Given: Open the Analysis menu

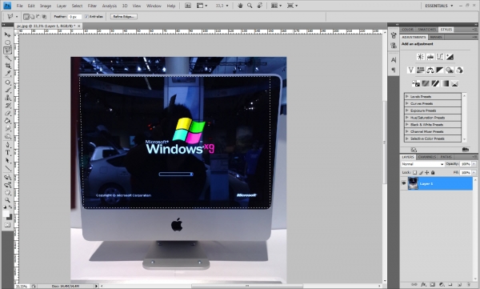Looking at the screenshot, I should [x=110, y=6].
